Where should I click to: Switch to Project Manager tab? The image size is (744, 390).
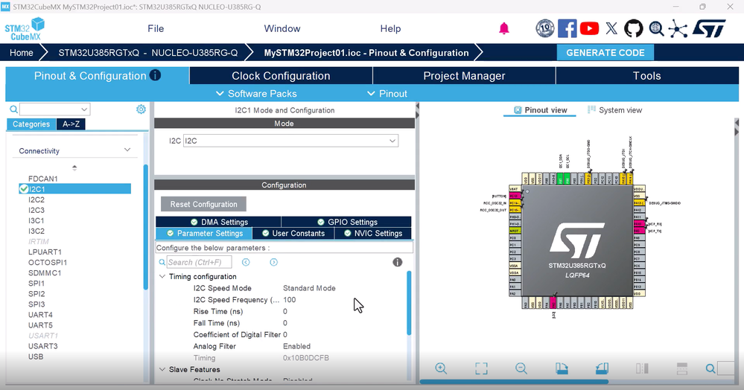click(x=464, y=75)
